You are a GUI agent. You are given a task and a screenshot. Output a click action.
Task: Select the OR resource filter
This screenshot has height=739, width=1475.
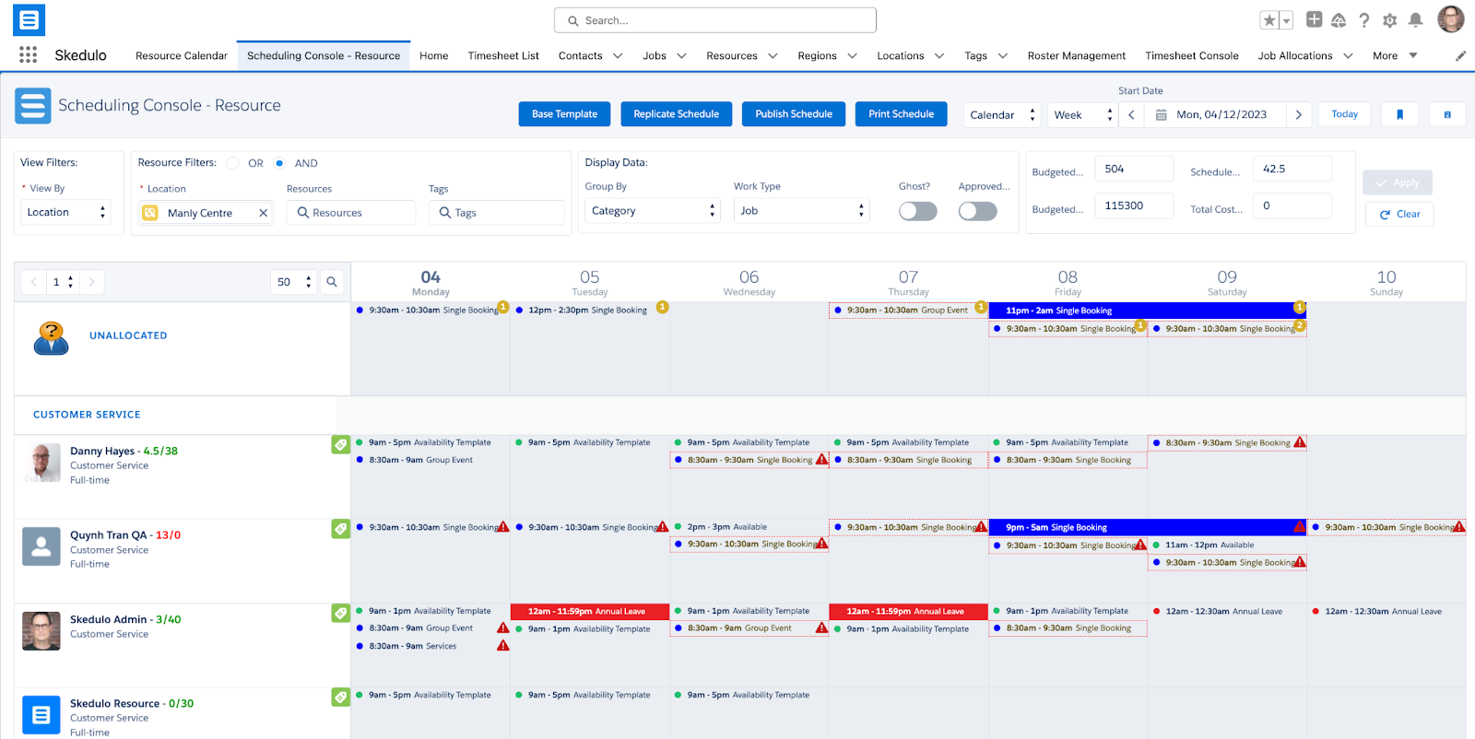click(x=233, y=163)
